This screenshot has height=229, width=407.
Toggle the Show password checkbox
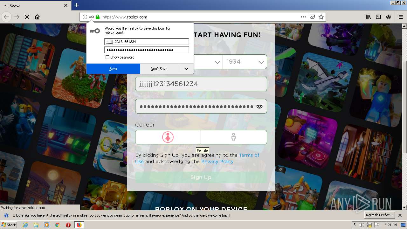[107, 57]
